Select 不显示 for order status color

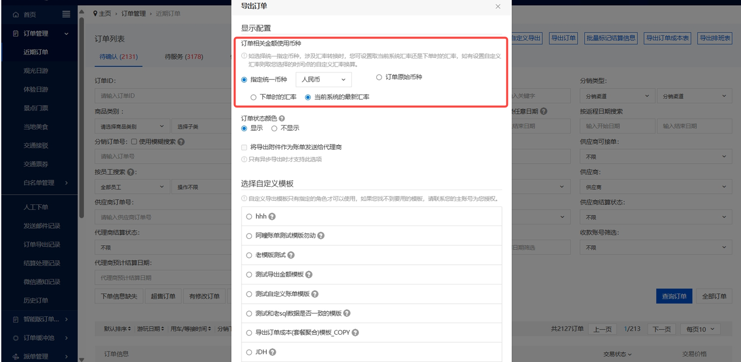tap(274, 128)
